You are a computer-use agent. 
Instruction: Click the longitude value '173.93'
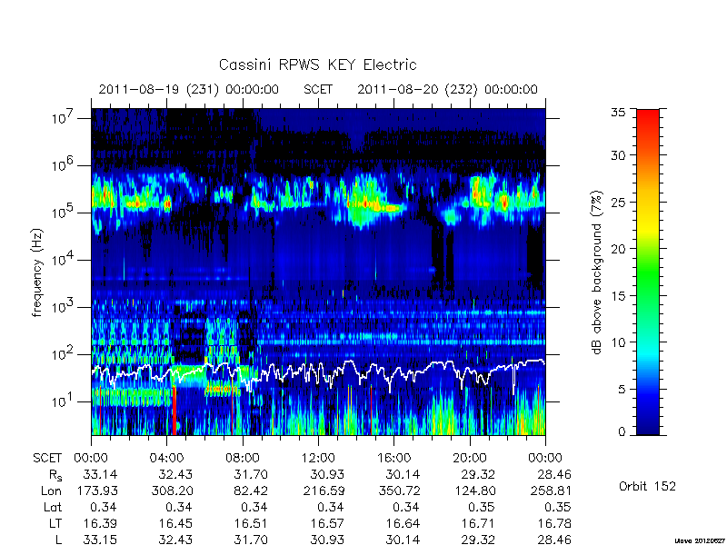96,490
